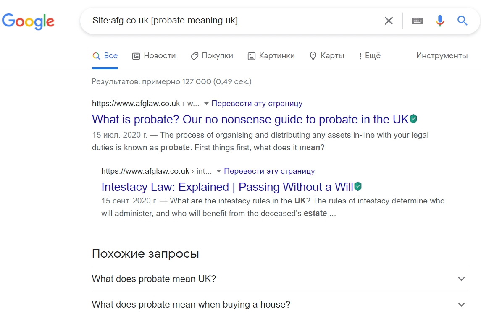Click Инструменты search tools button
Image resolution: width=481 pixels, height=313 pixels.
[x=442, y=56]
